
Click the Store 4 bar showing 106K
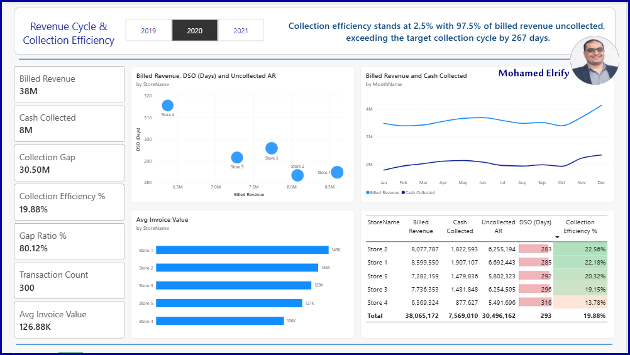[220, 321]
